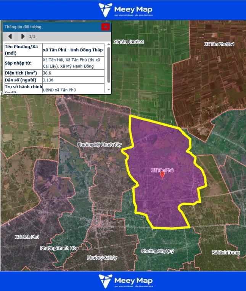Select the Xã Tân Phước 1 region label
Viewport: 246px width, 291px height.
point(219,44)
